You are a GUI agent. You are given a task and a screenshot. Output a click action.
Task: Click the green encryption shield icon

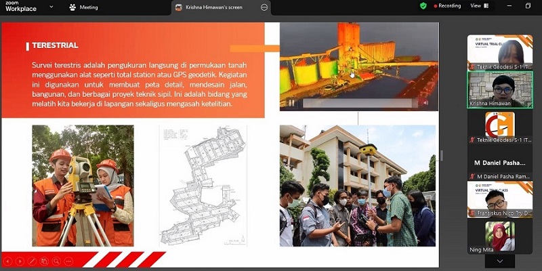click(423, 6)
